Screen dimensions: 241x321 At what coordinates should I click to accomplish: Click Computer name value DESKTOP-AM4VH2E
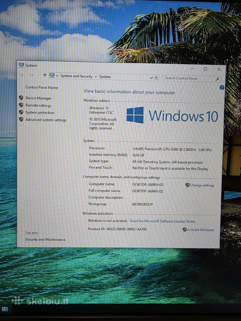click(x=148, y=184)
